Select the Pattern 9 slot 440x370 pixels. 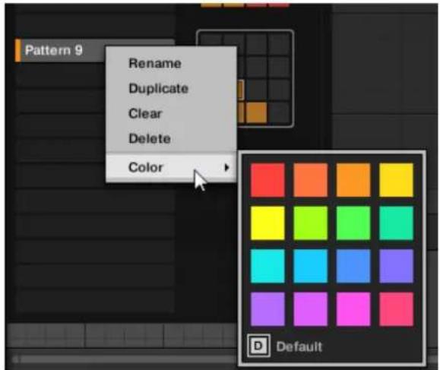[x=60, y=50]
